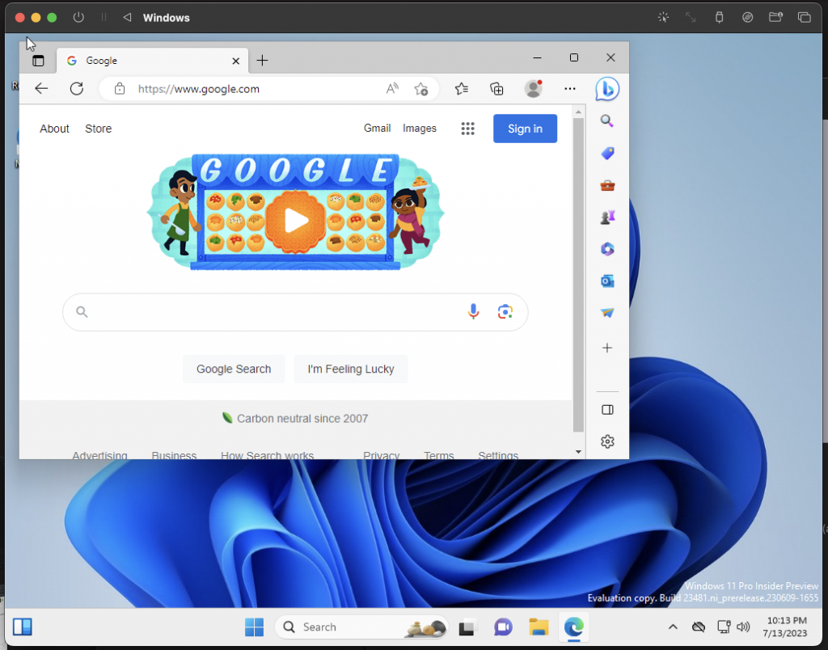
Task: Add this page to favorites
Action: pyautogui.click(x=421, y=89)
